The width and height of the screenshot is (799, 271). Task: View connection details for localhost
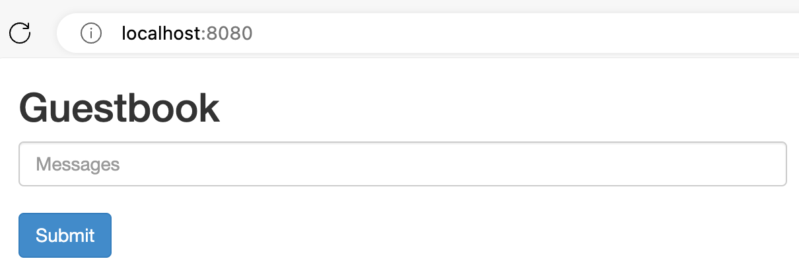tap(90, 32)
